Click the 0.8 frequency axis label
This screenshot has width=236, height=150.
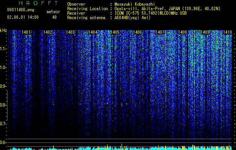click(3, 105)
